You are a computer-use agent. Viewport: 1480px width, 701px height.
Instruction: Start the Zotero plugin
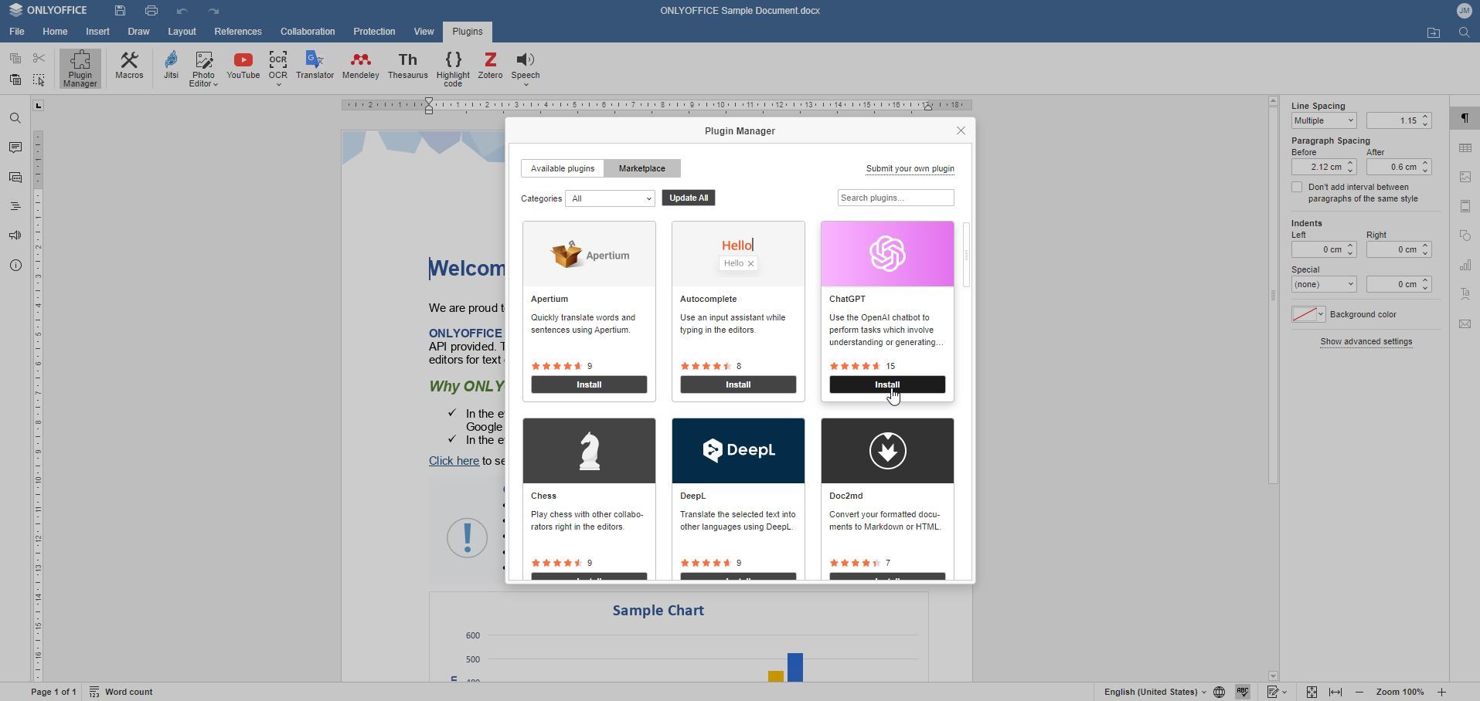click(489, 66)
